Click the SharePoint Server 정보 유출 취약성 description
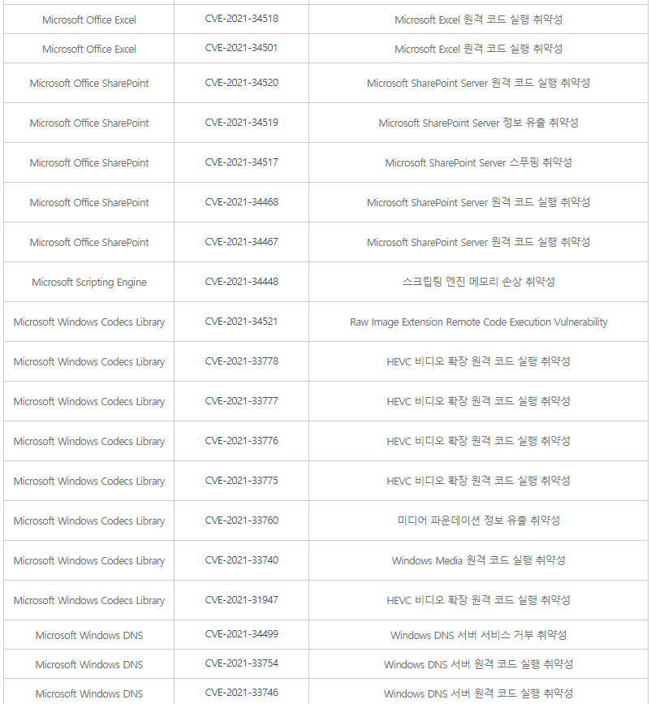Image resolution: width=651 pixels, height=704 pixels. (478, 123)
